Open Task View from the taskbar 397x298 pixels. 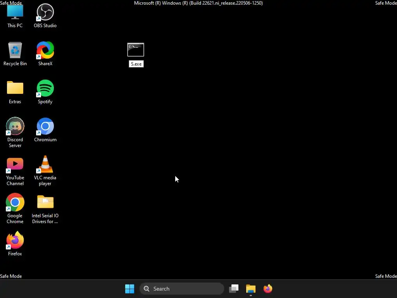click(234, 289)
